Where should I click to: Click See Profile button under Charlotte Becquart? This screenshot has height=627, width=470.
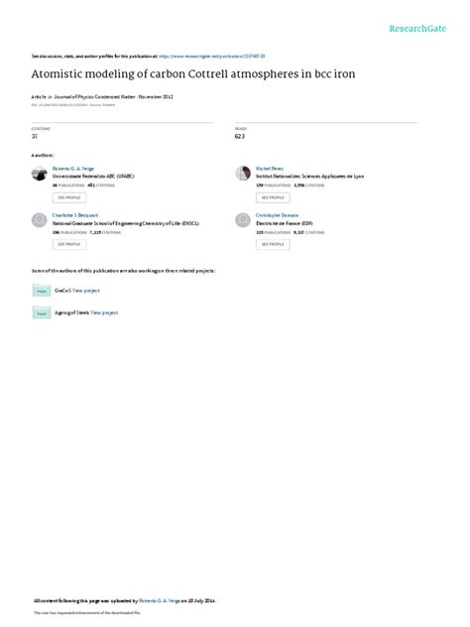[69, 244]
